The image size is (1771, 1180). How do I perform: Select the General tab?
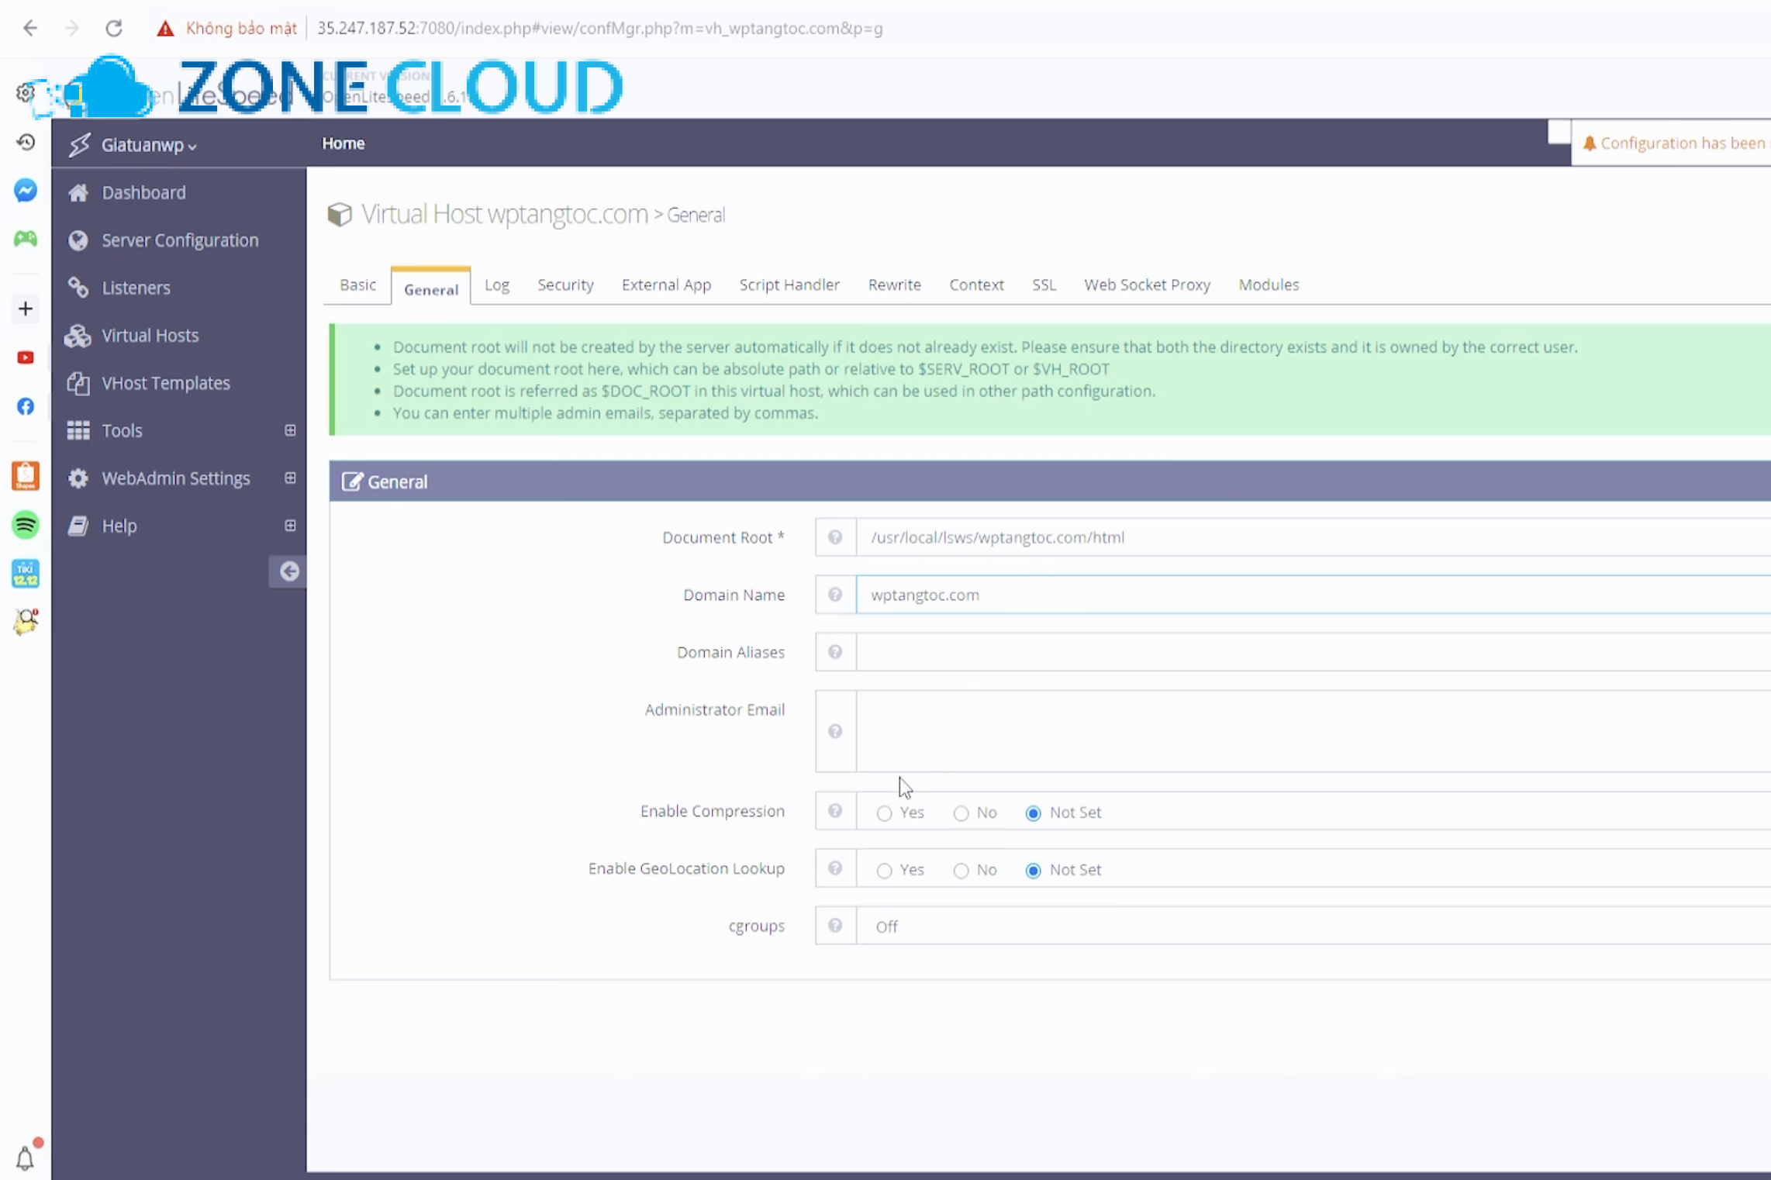[431, 288]
